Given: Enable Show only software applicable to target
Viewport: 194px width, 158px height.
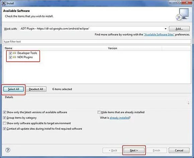Looking at the screenshot, I should [4, 123].
